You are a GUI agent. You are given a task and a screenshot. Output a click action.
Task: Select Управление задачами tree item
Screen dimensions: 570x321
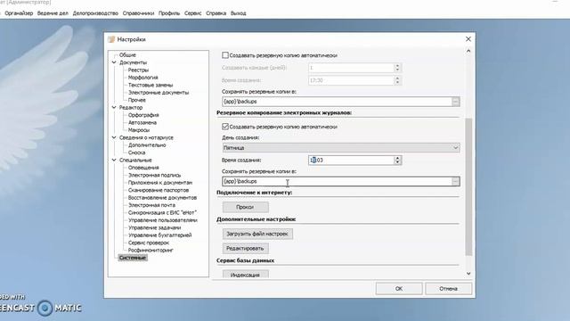154,228
